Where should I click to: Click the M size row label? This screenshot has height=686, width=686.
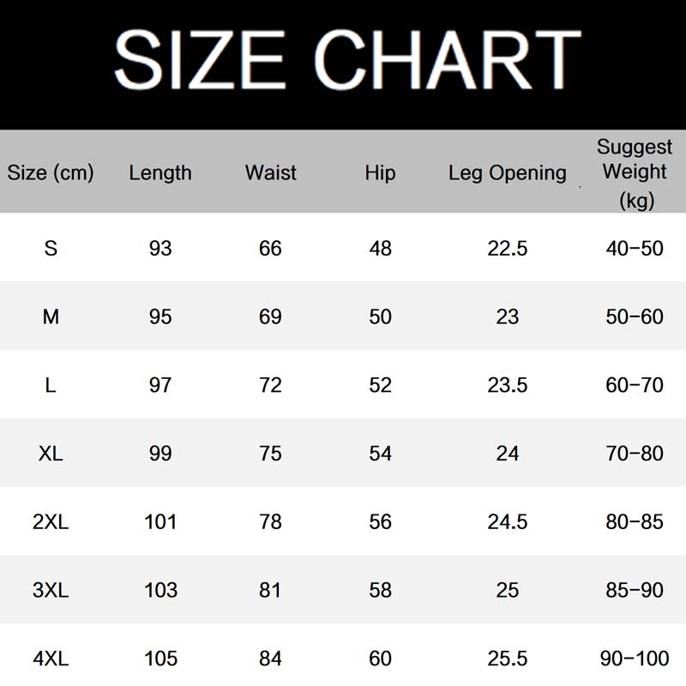coord(51,316)
